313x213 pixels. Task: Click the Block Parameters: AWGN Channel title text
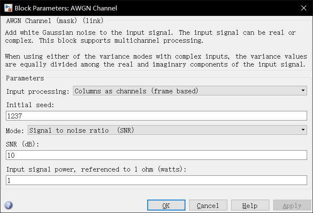point(66,8)
